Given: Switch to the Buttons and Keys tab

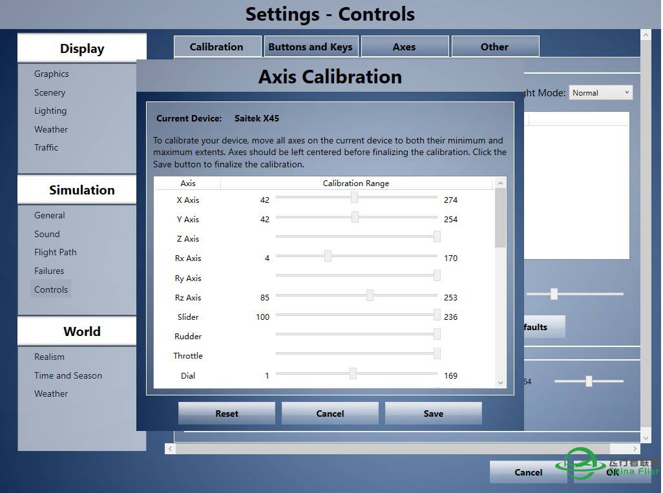Looking at the screenshot, I should [310, 47].
